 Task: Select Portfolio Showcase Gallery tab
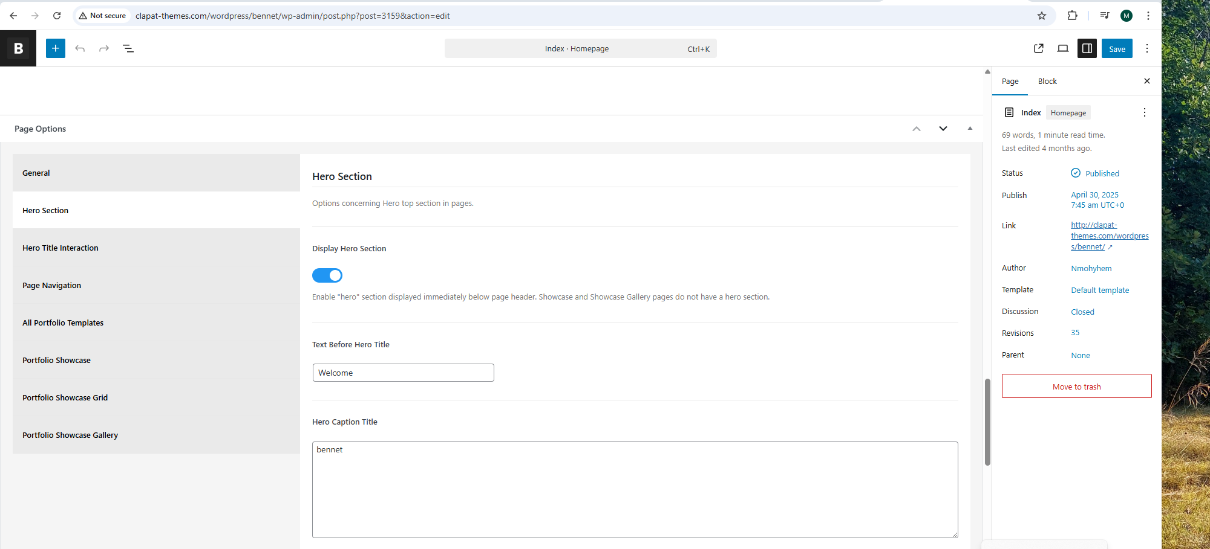156,435
